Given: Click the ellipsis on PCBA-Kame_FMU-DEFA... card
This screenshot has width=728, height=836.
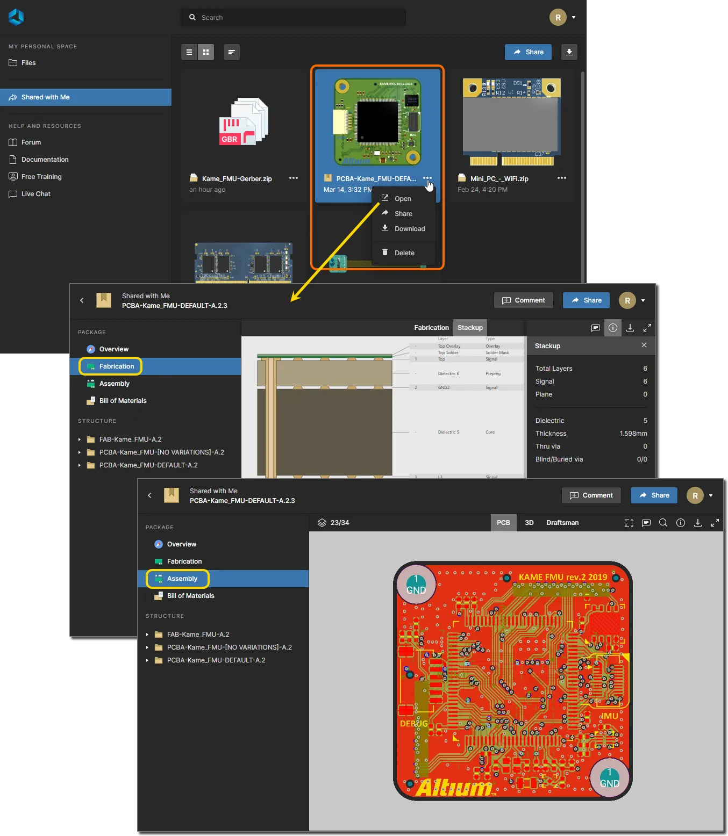Looking at the screenshot, I should point(427,178).
